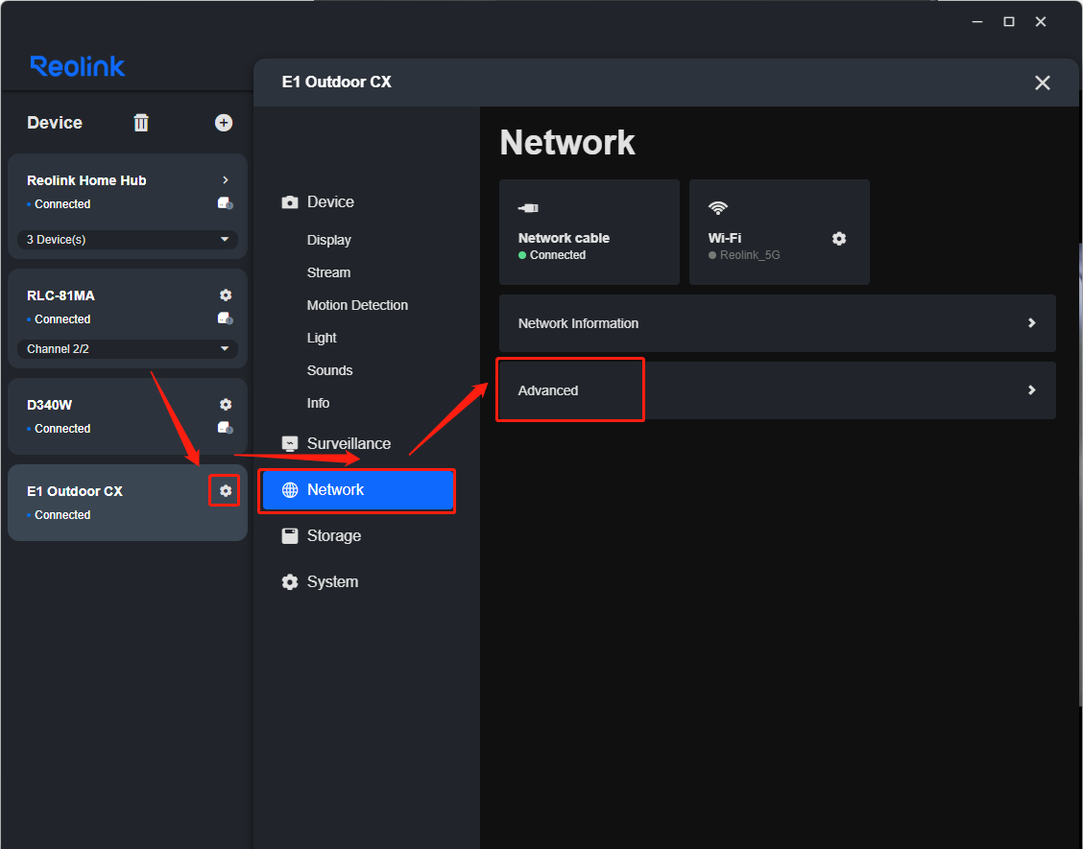Select the Storage section
The width and height of the screenshot is (1083, 849).
(322, 535)
